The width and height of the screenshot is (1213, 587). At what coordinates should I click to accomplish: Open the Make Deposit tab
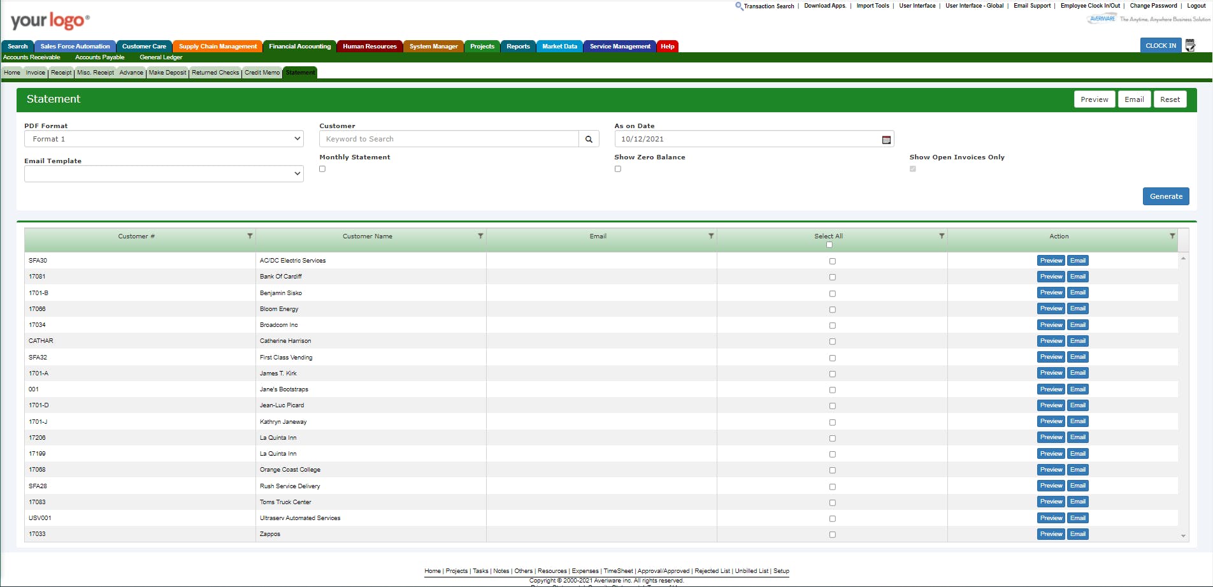tap(168, 73)
